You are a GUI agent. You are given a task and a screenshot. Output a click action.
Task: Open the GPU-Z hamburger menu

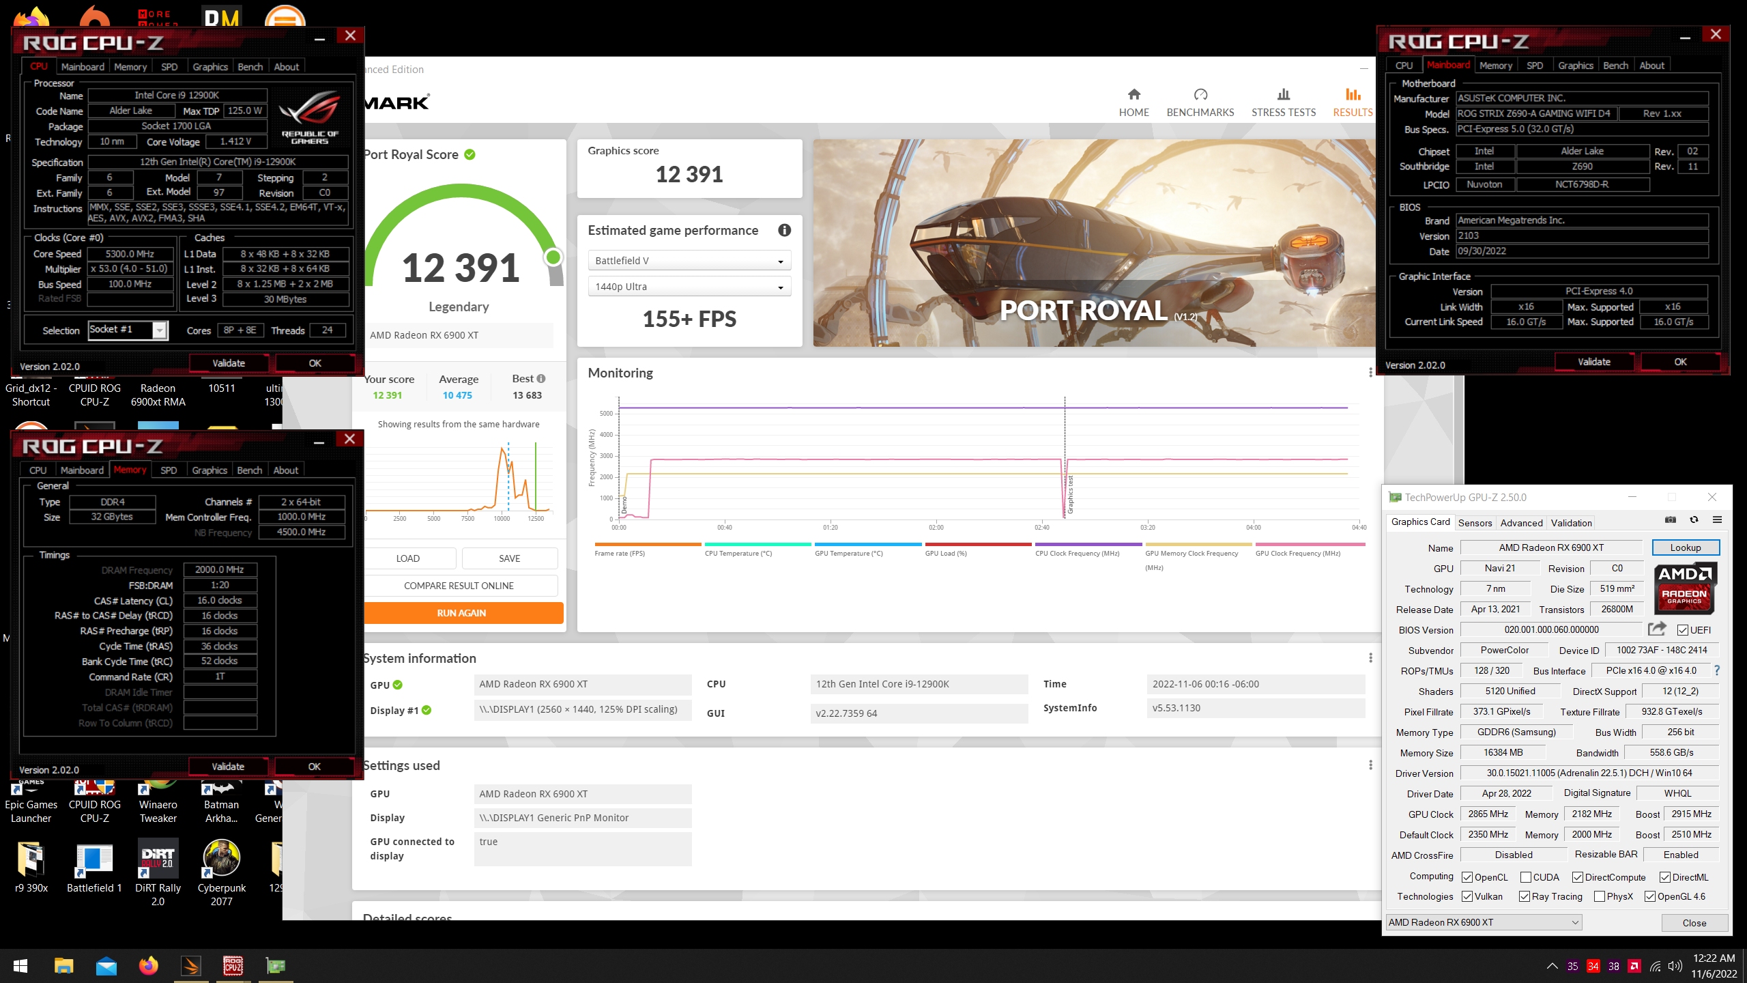point(1717,520)
